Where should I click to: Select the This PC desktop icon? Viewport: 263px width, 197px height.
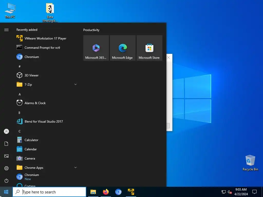10,10
